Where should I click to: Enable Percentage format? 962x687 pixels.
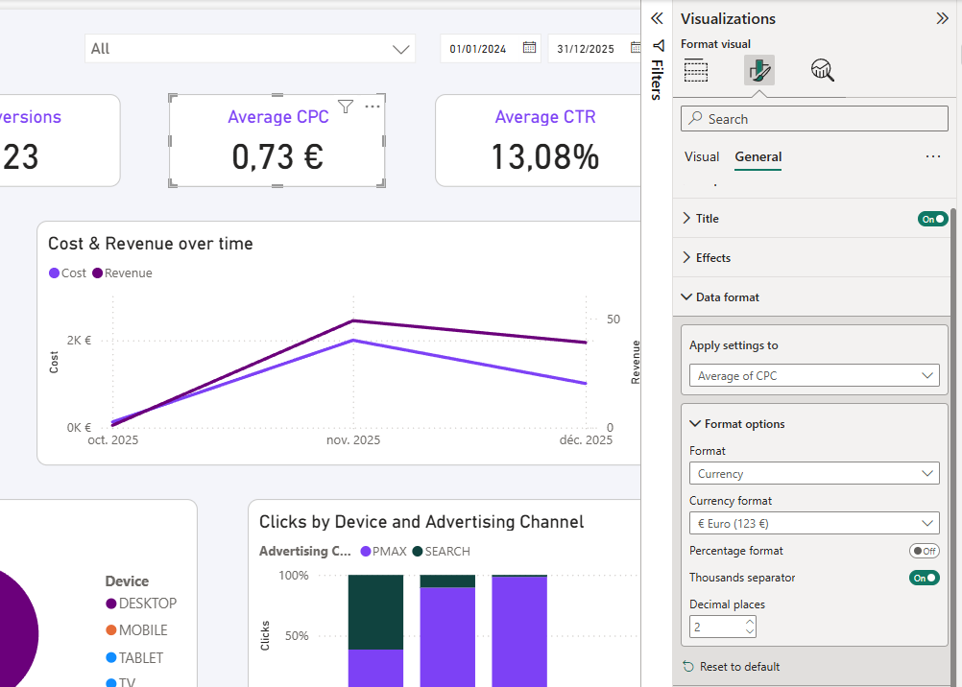click(x=924, y=551)
